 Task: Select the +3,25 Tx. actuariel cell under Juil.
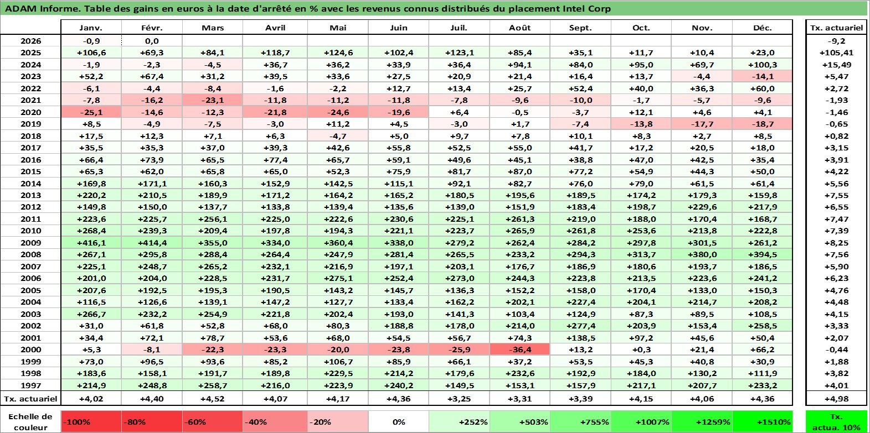click(x=459, y=399)
